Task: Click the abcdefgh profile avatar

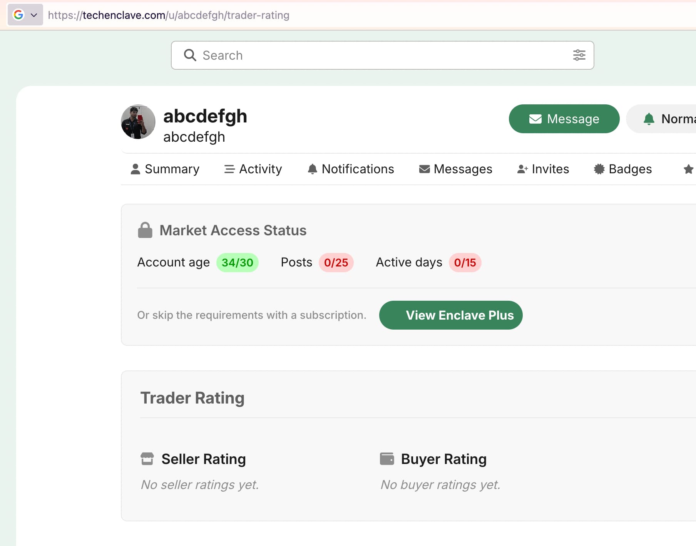Action: [x=138, y=122]
